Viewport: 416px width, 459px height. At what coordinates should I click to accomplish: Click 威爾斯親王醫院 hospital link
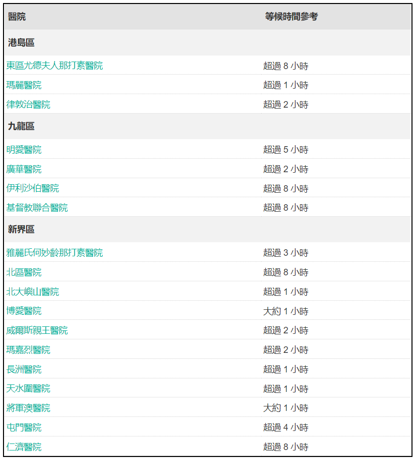tap(37, 330)
